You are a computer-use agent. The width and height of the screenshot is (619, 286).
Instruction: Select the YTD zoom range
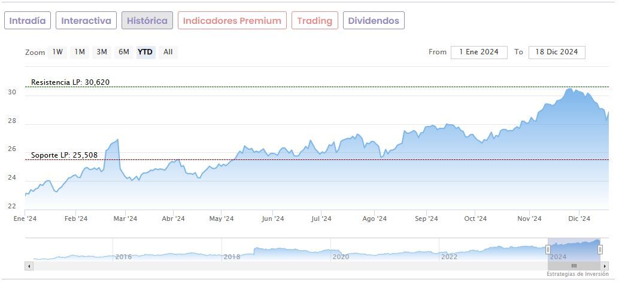coord(145,52)
